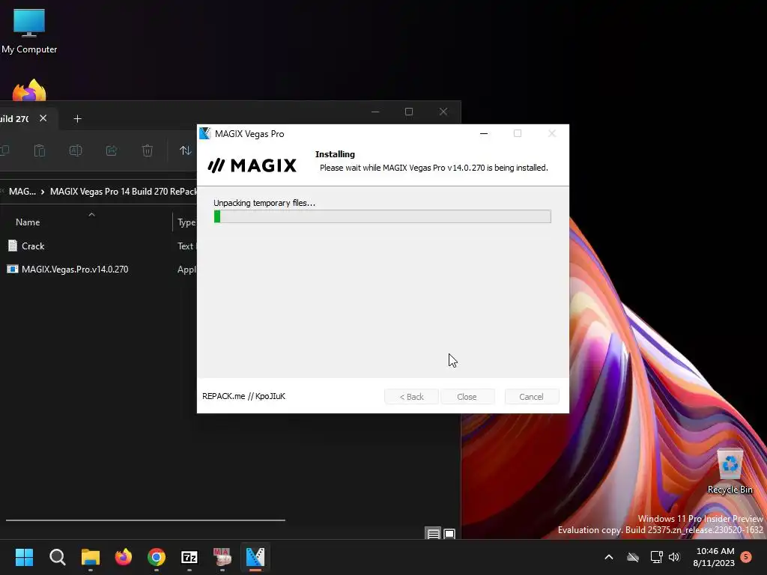
Task: Click the Paste icon in Explorer toolbar
Action: click(x=40, y=150)
